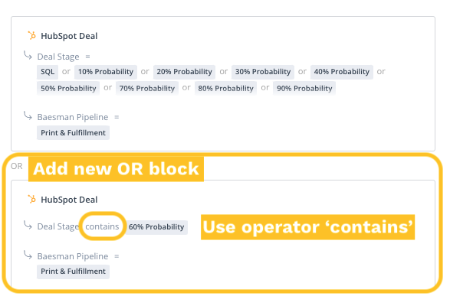This screenshot has height=296, width=450.
Task: Click the OR connector label between blocks
Action: click(16, 166)
